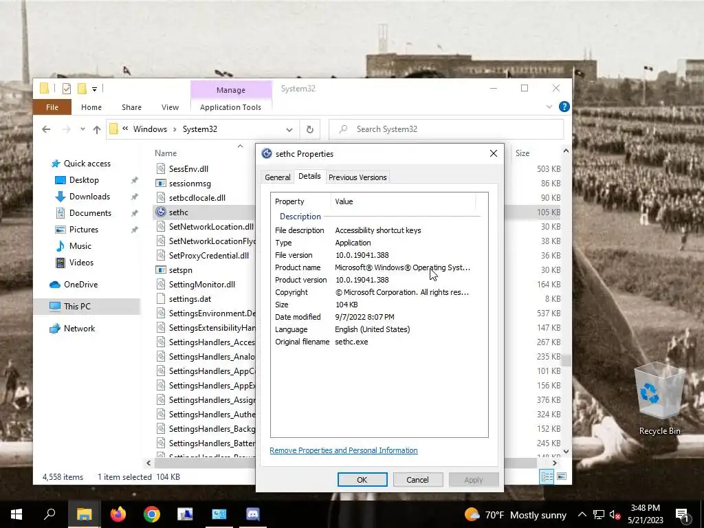Open Documents in navigation pane
704x528 pixels.
click(90, 213)
